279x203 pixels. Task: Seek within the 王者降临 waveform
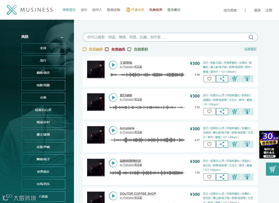point(148,75)
